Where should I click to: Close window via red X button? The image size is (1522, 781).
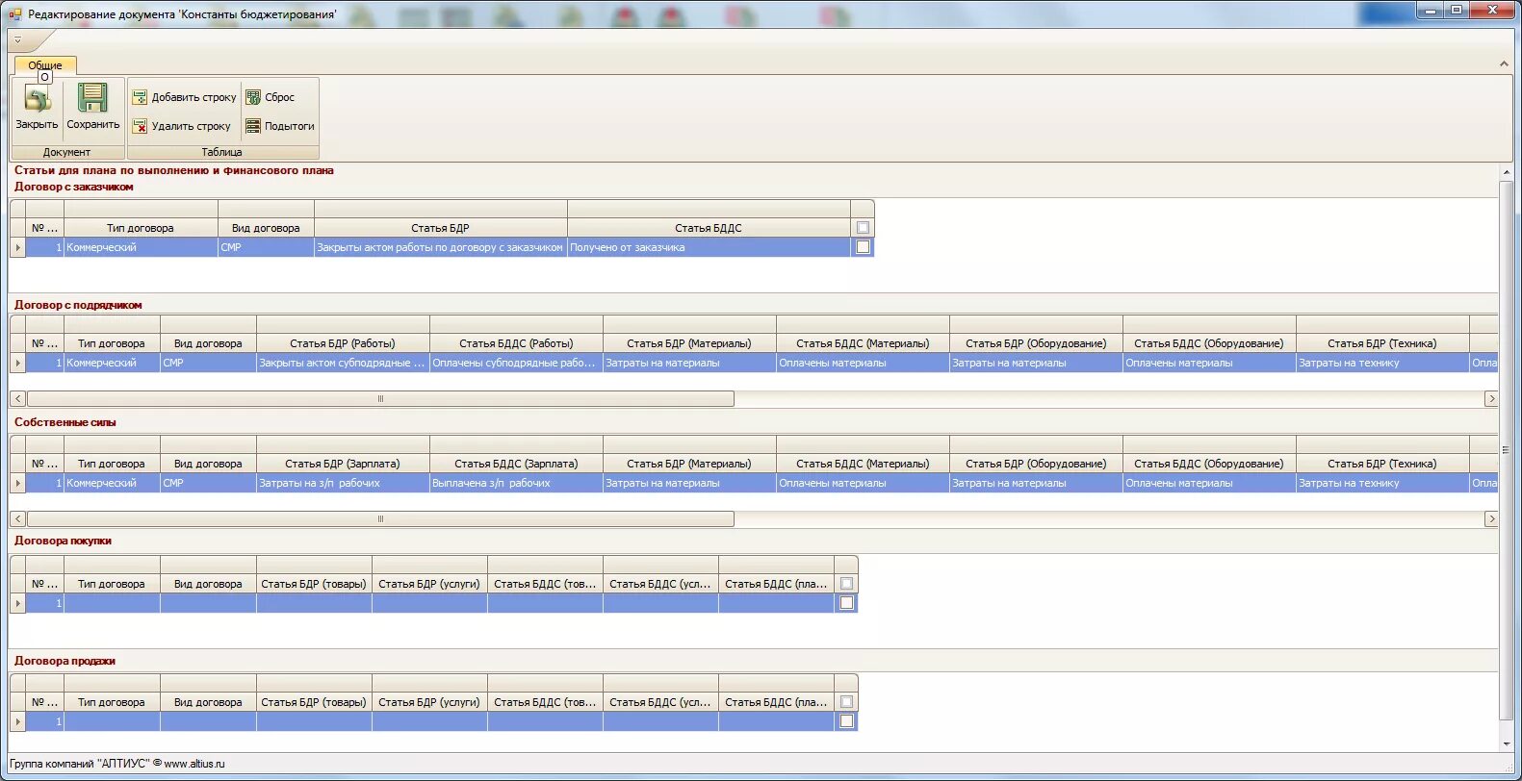1493,11
